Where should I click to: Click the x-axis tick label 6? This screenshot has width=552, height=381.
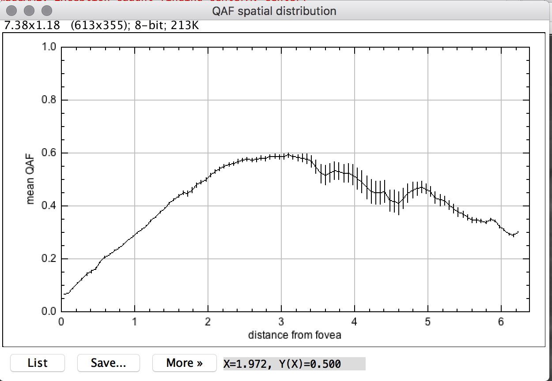click(x=501, y=321)
